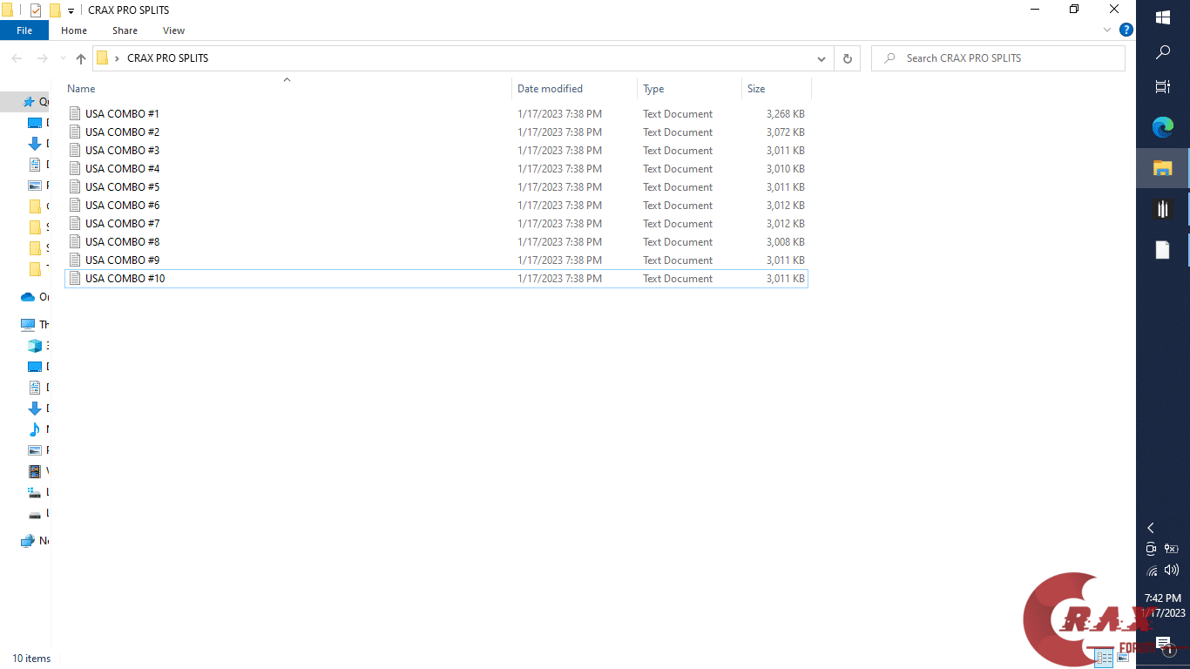The height and width of the screenshot is (669, 1190).
Task: Open Windows Search from the taskbar
Action: click(x=1162, y=51)
